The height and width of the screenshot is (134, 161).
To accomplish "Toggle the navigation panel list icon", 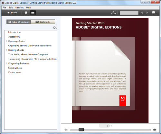I will (x=33, y=13).
